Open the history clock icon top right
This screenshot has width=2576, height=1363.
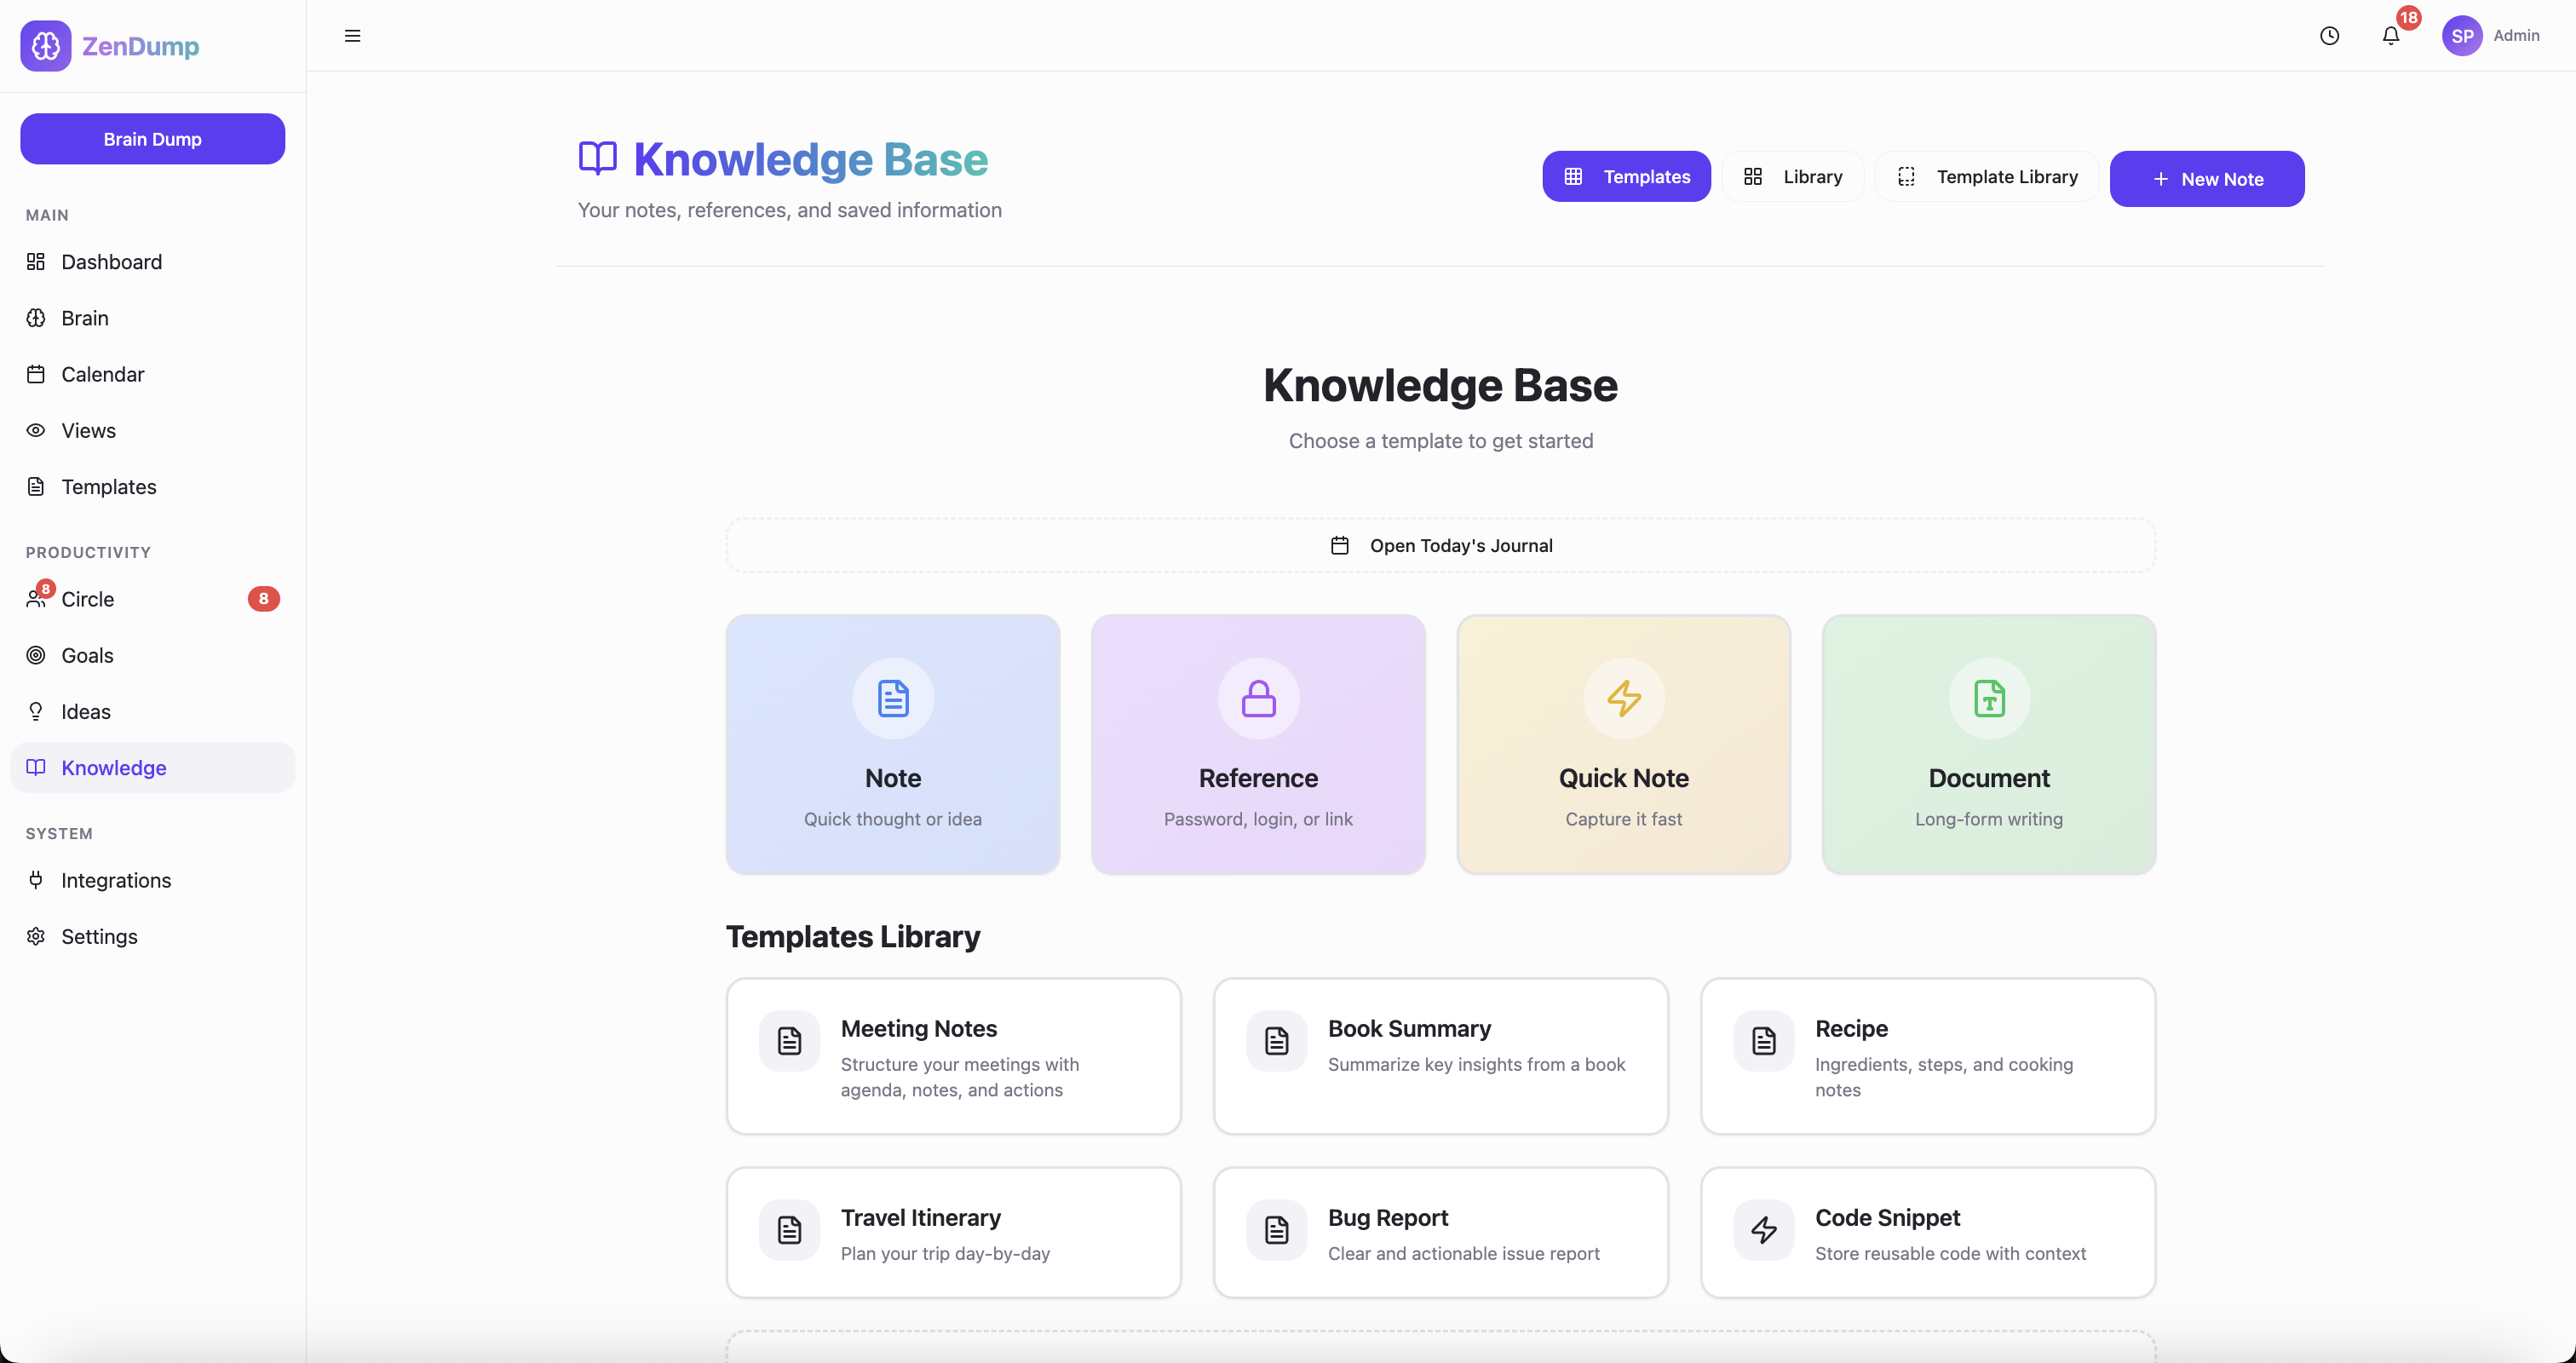[2330, 36]
